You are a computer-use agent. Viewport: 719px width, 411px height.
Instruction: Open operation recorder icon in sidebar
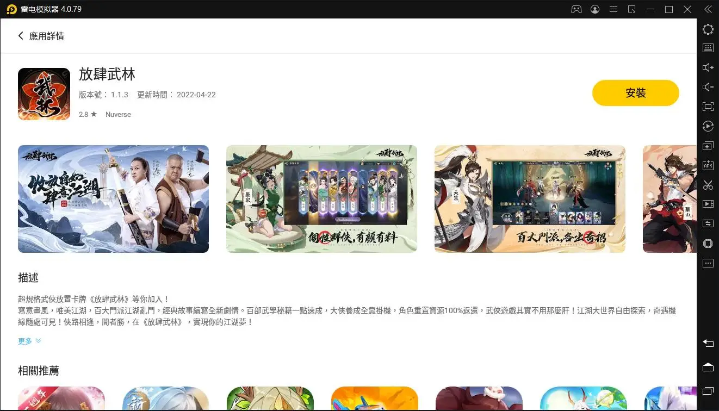[x=708, y=126]
